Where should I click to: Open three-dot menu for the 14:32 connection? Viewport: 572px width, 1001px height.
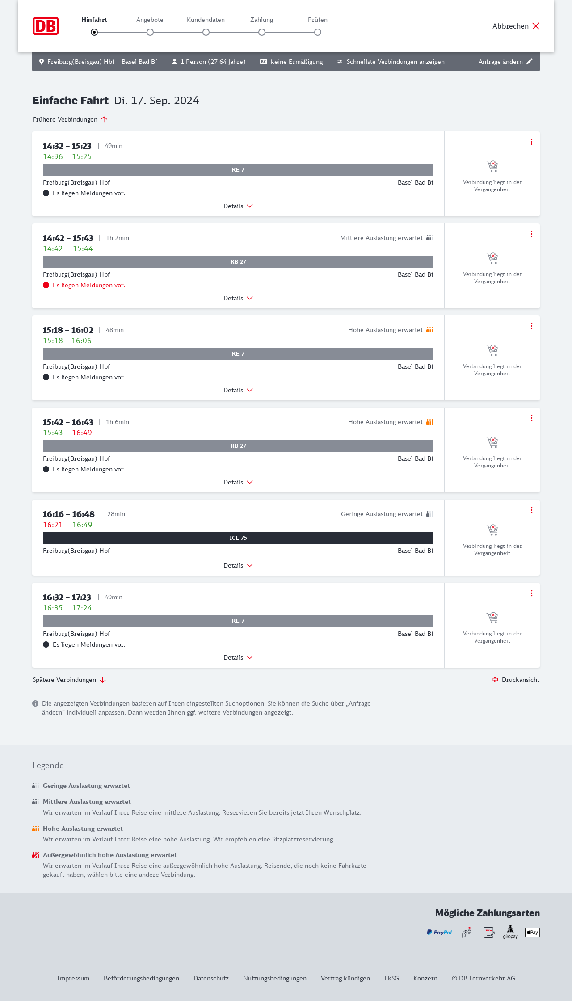(x=531, y=142)
